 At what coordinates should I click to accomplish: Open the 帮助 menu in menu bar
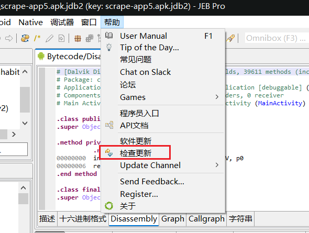(112, 23)
